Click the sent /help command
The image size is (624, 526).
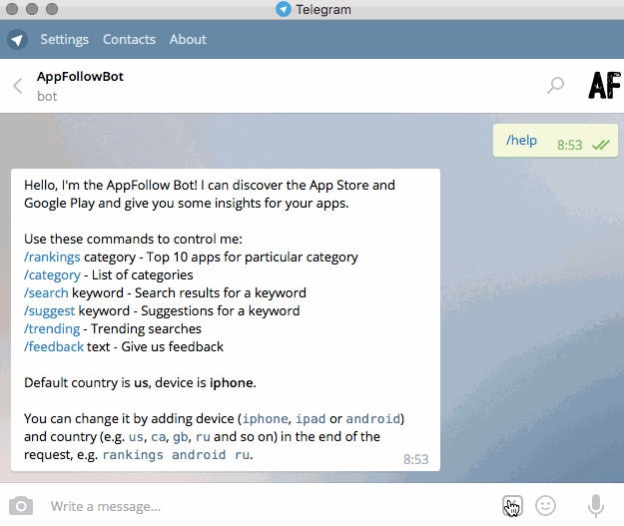point(521,141)
